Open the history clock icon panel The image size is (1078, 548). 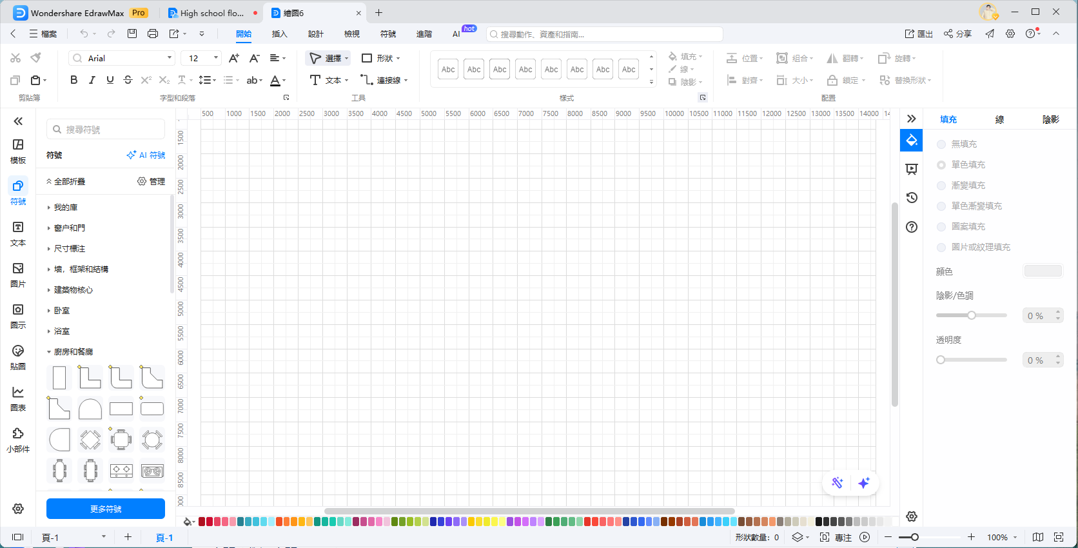(912, 198)
